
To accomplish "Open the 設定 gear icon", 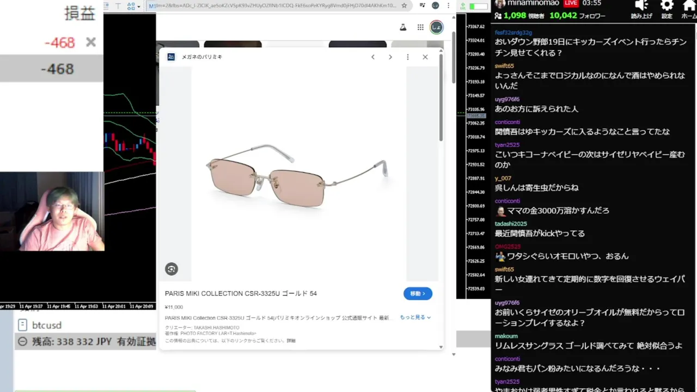I will tap(667, 6).
